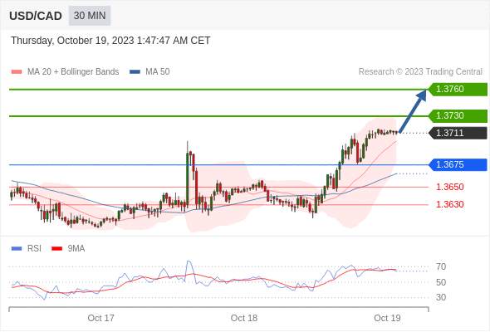Image resolution: width=490 pixels, height=332 pixels.
Task: Click the 'MA 50' legend label
Action: pyautogui.click(x=158, y=72)
